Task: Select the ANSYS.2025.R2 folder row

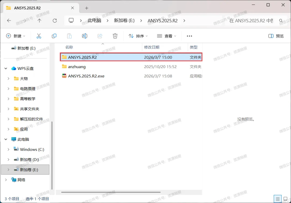Action: pyautogui.click(x=131, y=57)
